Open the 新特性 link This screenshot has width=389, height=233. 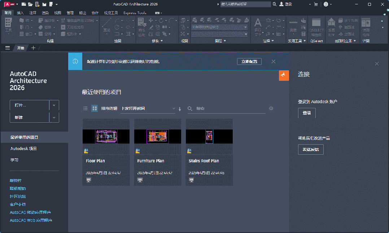click(16, 180)
